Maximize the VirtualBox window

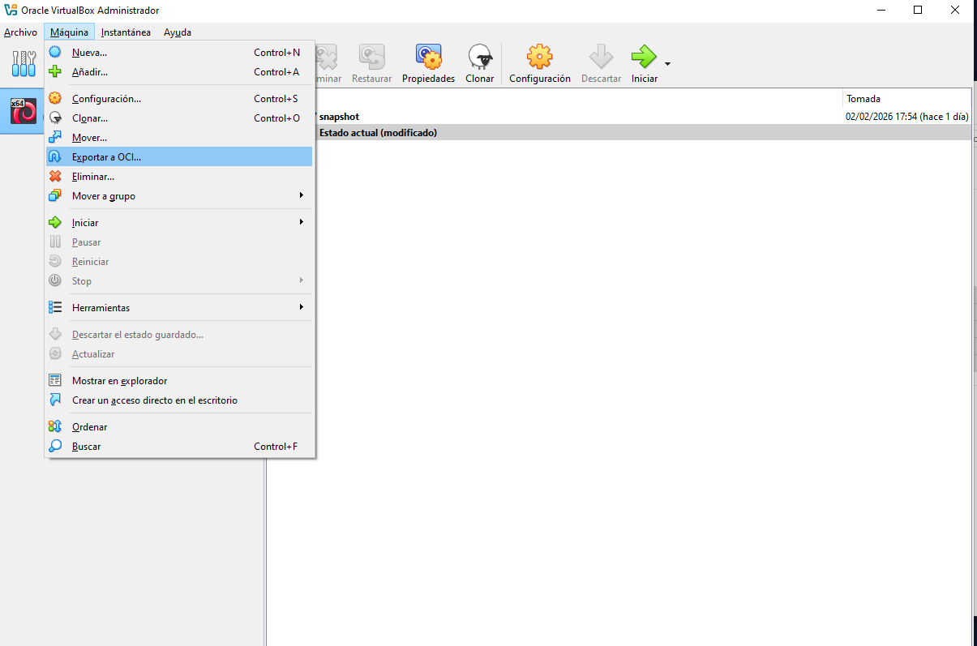click(918, 10)
